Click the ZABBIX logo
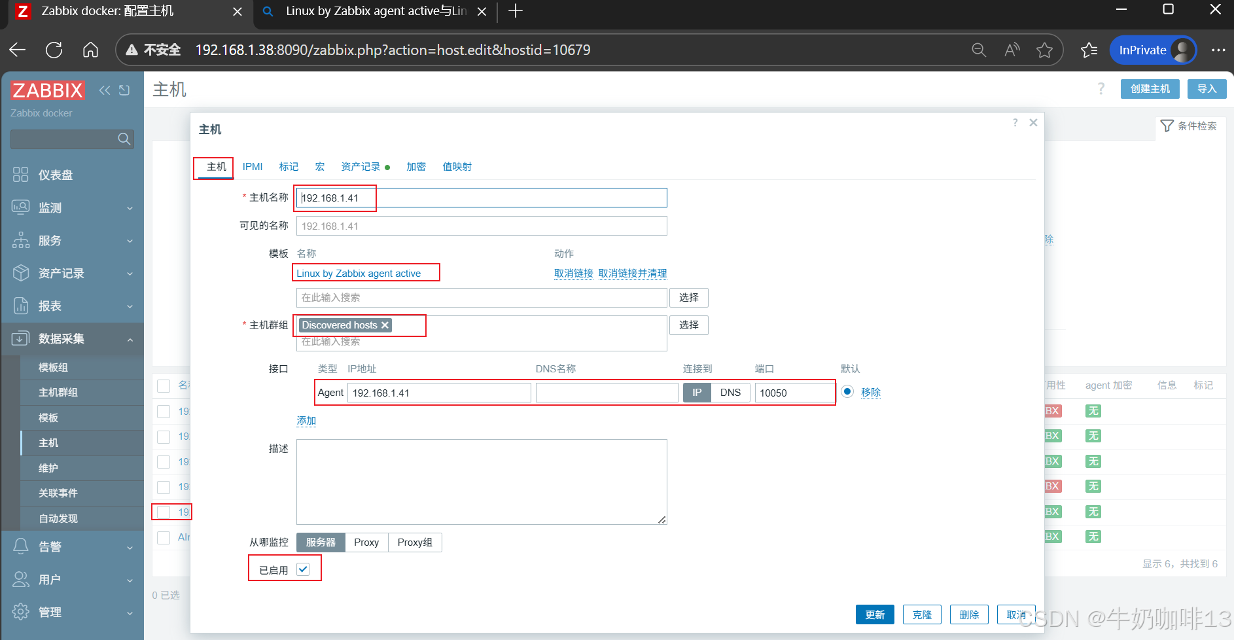The width and height of the screenshot is (1234, 640). click(47, 90)
